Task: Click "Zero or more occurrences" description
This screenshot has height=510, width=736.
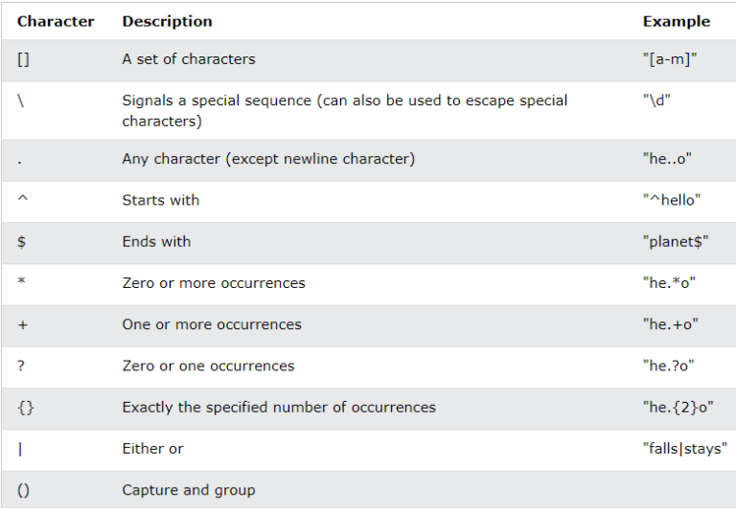Action: coord(214,283)
